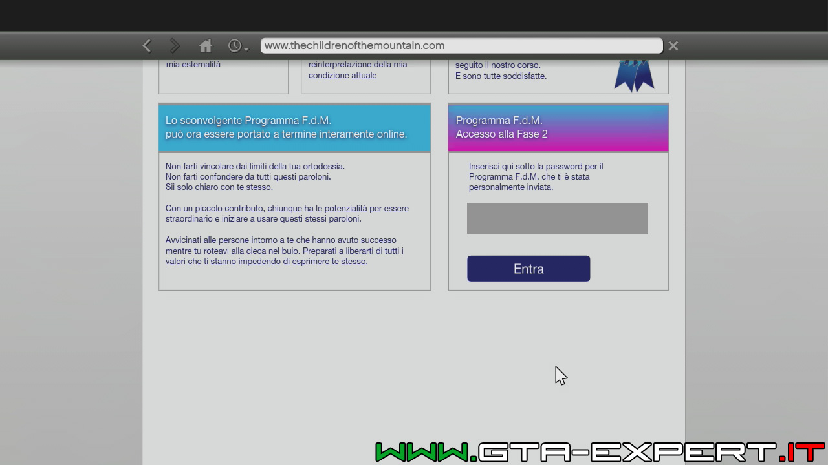Click the grey password input field
828x465 pixels.
click(558, 218)
